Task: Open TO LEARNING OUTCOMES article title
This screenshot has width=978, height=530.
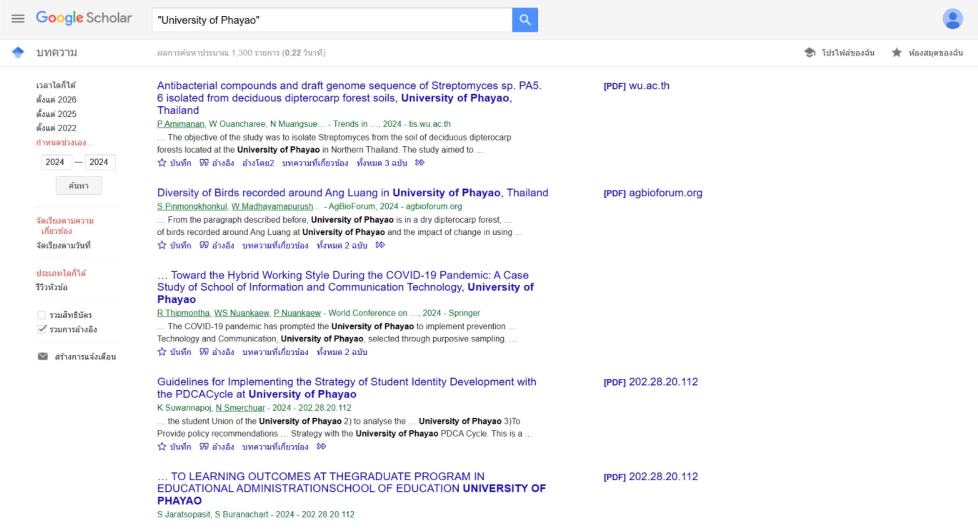Action: (352, 489)
